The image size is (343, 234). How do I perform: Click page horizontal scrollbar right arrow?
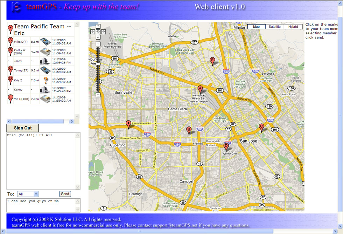click(x=335, y=231)
